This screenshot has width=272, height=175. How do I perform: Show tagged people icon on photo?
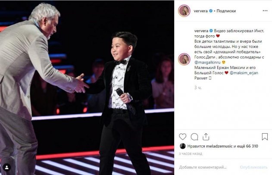click(7, 167)
